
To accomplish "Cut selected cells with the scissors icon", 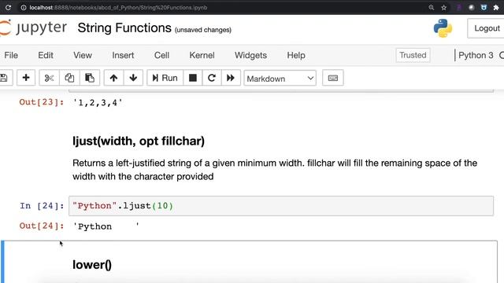I will click(x=49, y=78).
